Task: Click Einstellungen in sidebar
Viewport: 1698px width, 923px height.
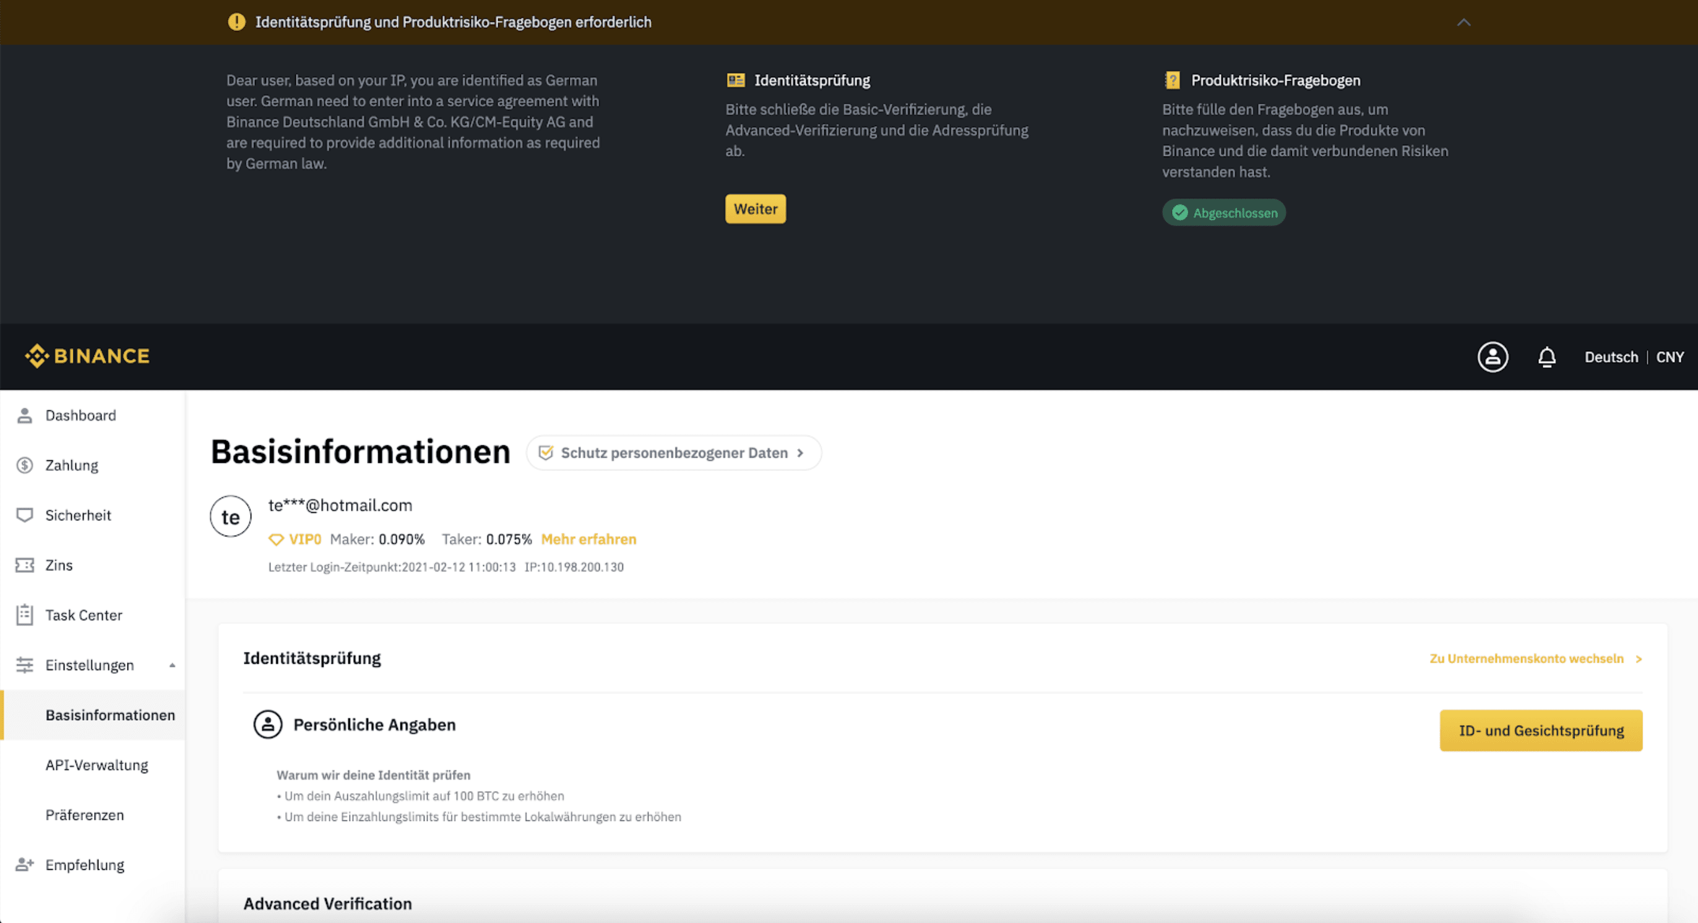Action: 92,666
